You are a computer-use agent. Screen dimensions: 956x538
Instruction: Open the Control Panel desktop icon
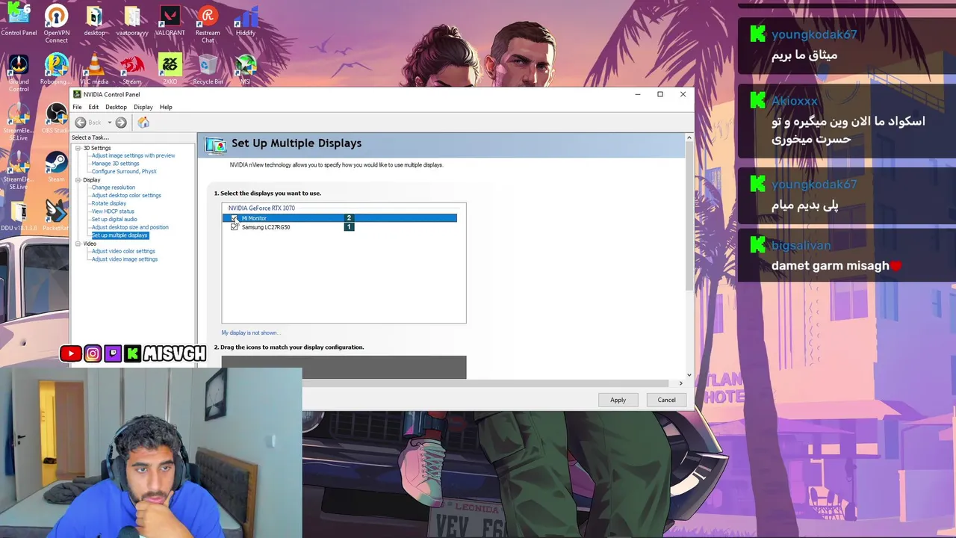(x=19, y=19)
